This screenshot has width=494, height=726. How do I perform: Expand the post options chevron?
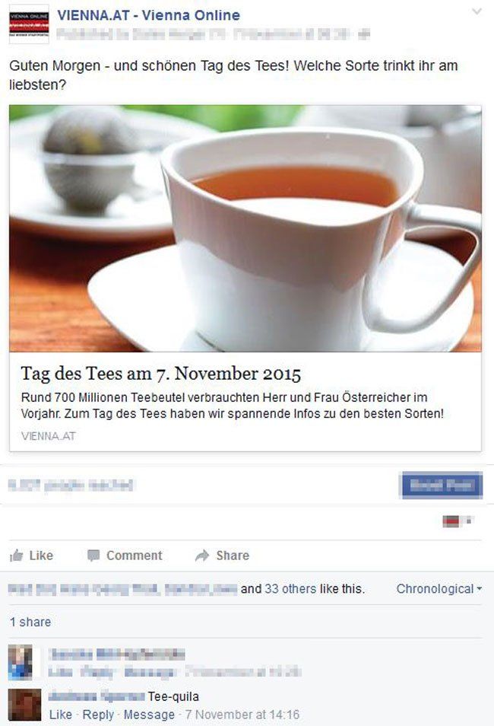point(477,11)
